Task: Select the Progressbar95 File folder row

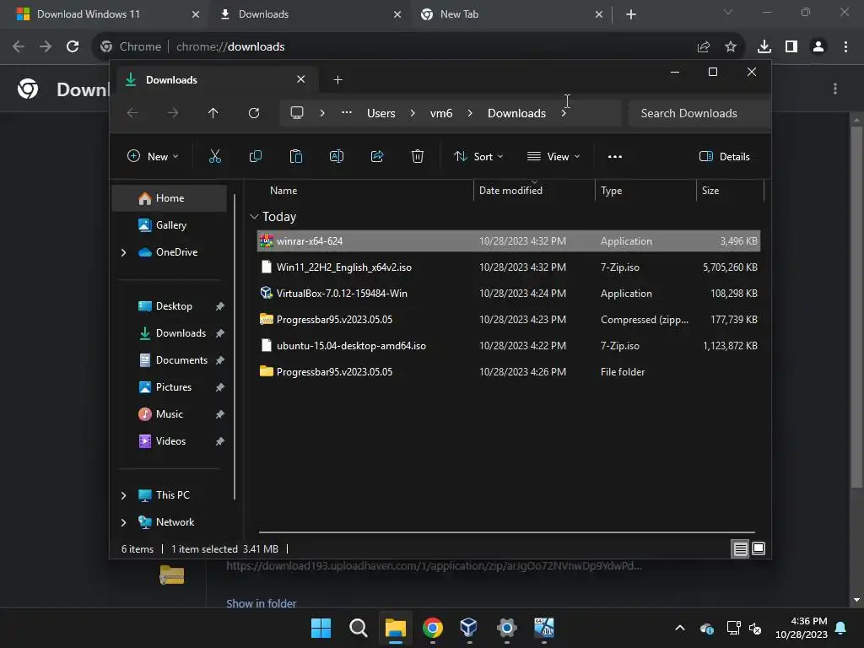Action: coord(509,372)
